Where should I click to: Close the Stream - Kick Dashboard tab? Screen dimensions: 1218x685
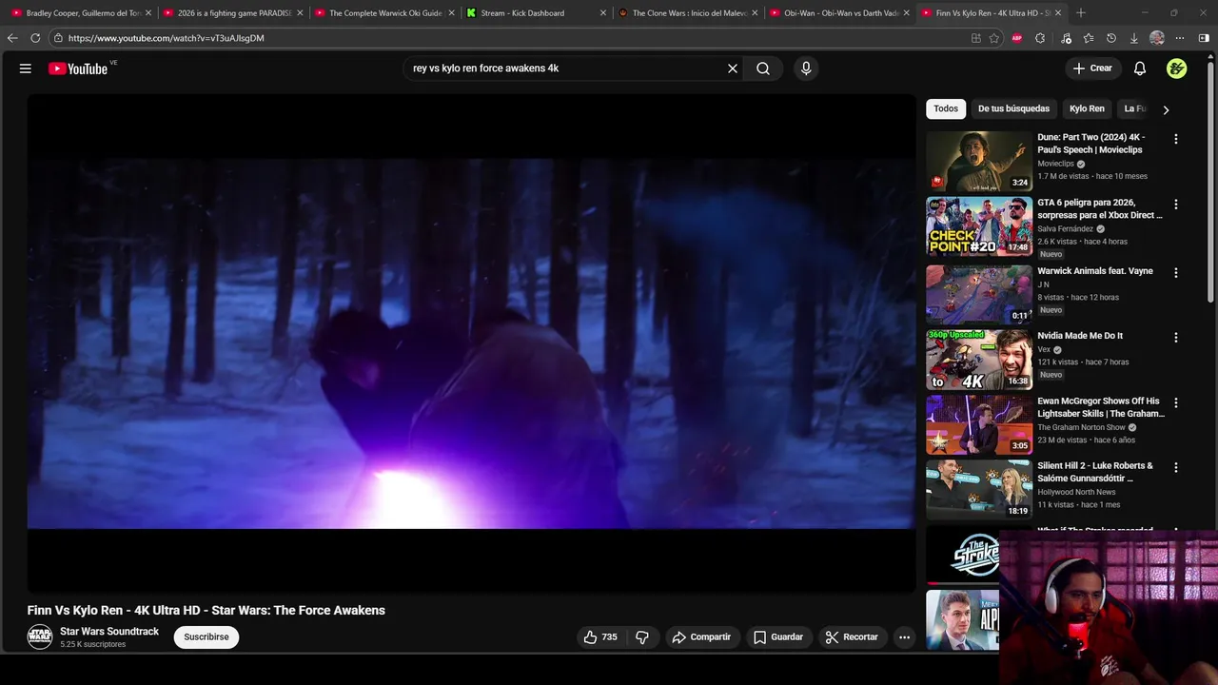coord(602,13)
